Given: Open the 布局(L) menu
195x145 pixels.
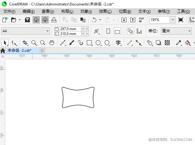Looking at the screenshot, I should pyautogui.click(x=67, y=12).
